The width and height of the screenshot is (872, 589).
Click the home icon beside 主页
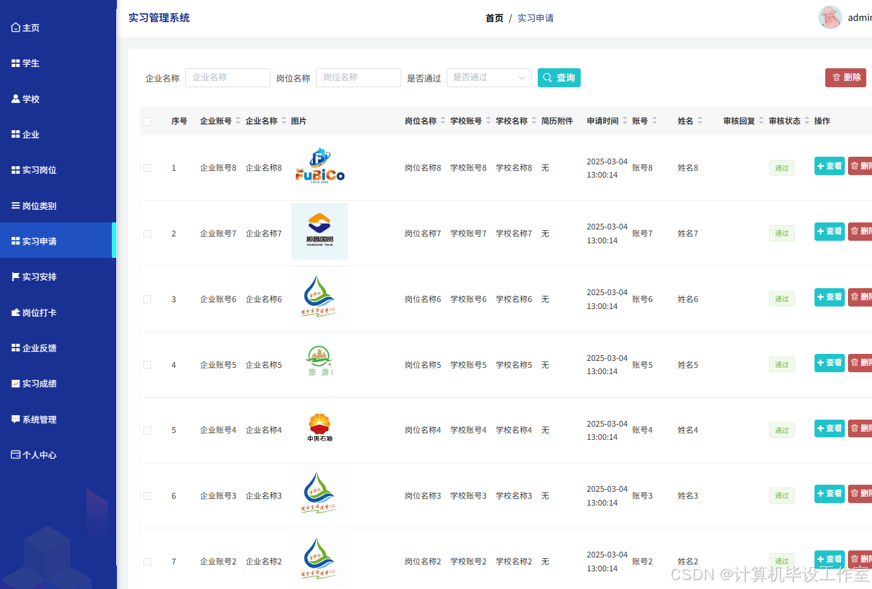[x=16, y=28]
